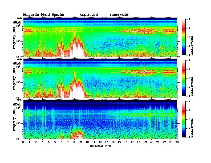
Task: Click the "32Hz" label atop the dZ/dt panel
Action: [20, 100]
